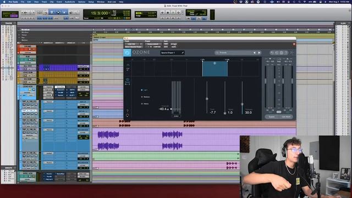Click the main counter showing 15|3|000

pyautogui.click(x=99, y=13)
